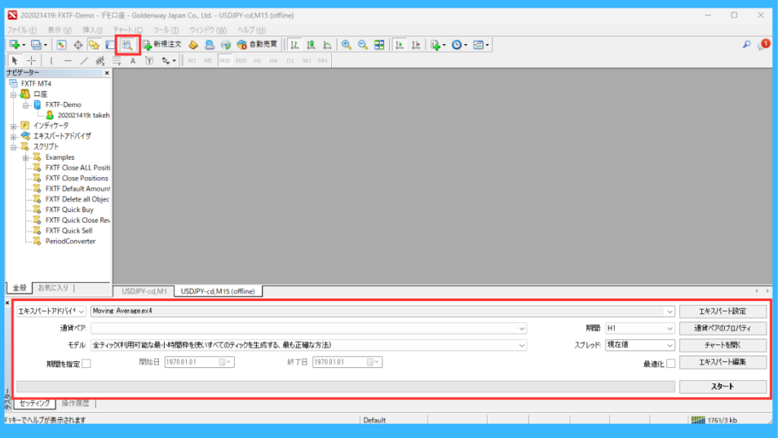Image resolution: width=778 pixels, height=438 pixels.
Task: Click the zoom in magnifier icon
Action: point(346,45)
